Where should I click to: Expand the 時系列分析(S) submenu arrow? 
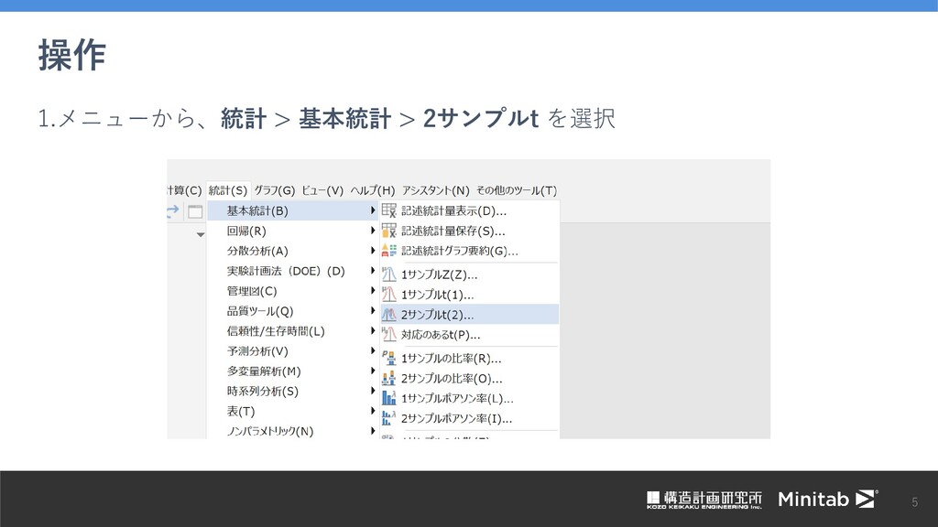pos(372,391)
